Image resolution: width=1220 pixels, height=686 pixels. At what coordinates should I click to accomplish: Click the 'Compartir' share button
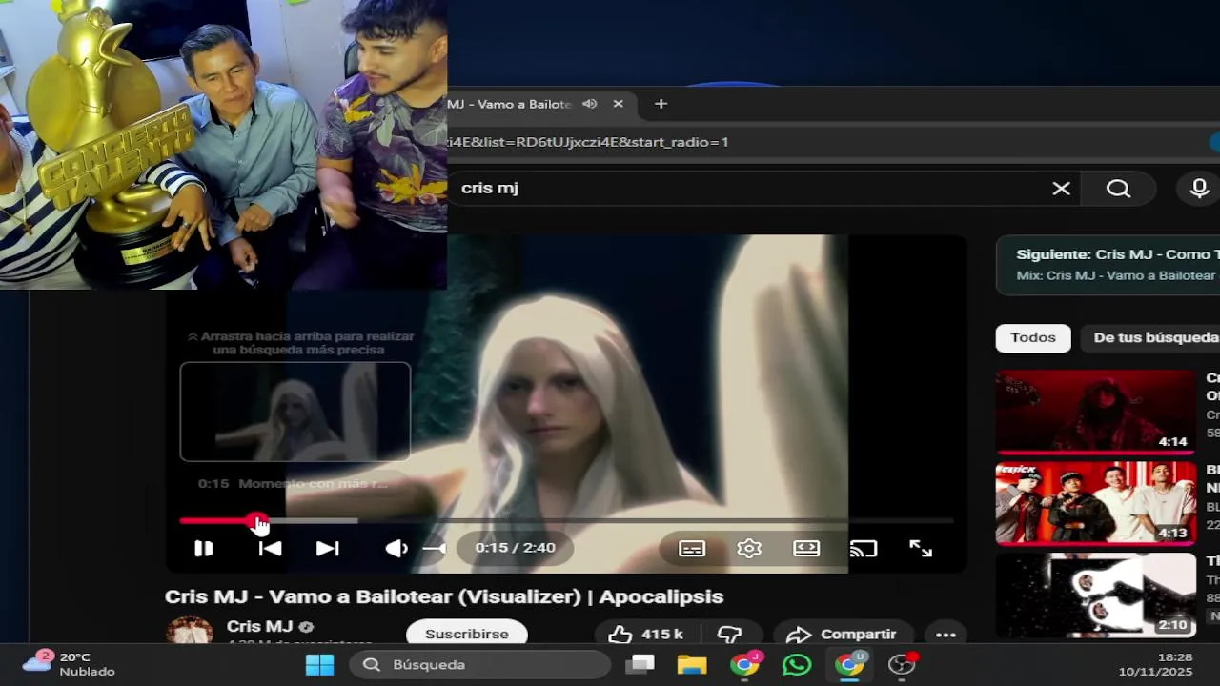(x=842, y=635)
